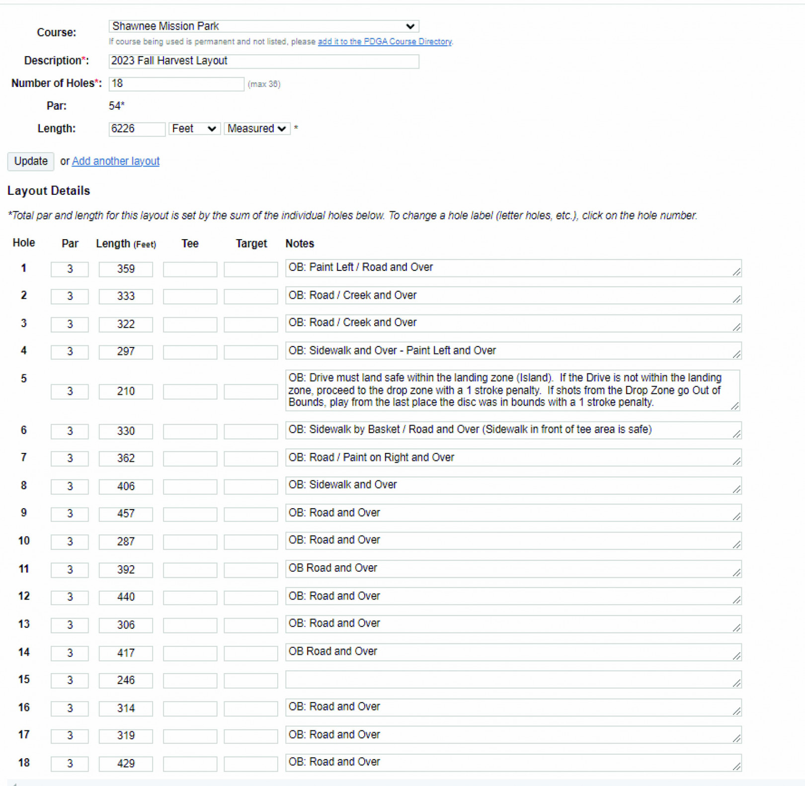Select hole 12 Target field
This screenshot has width=805, height=786.
coord(250,597)
